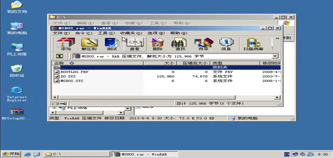Open 工具(S) menu in WinRAR

106,33
